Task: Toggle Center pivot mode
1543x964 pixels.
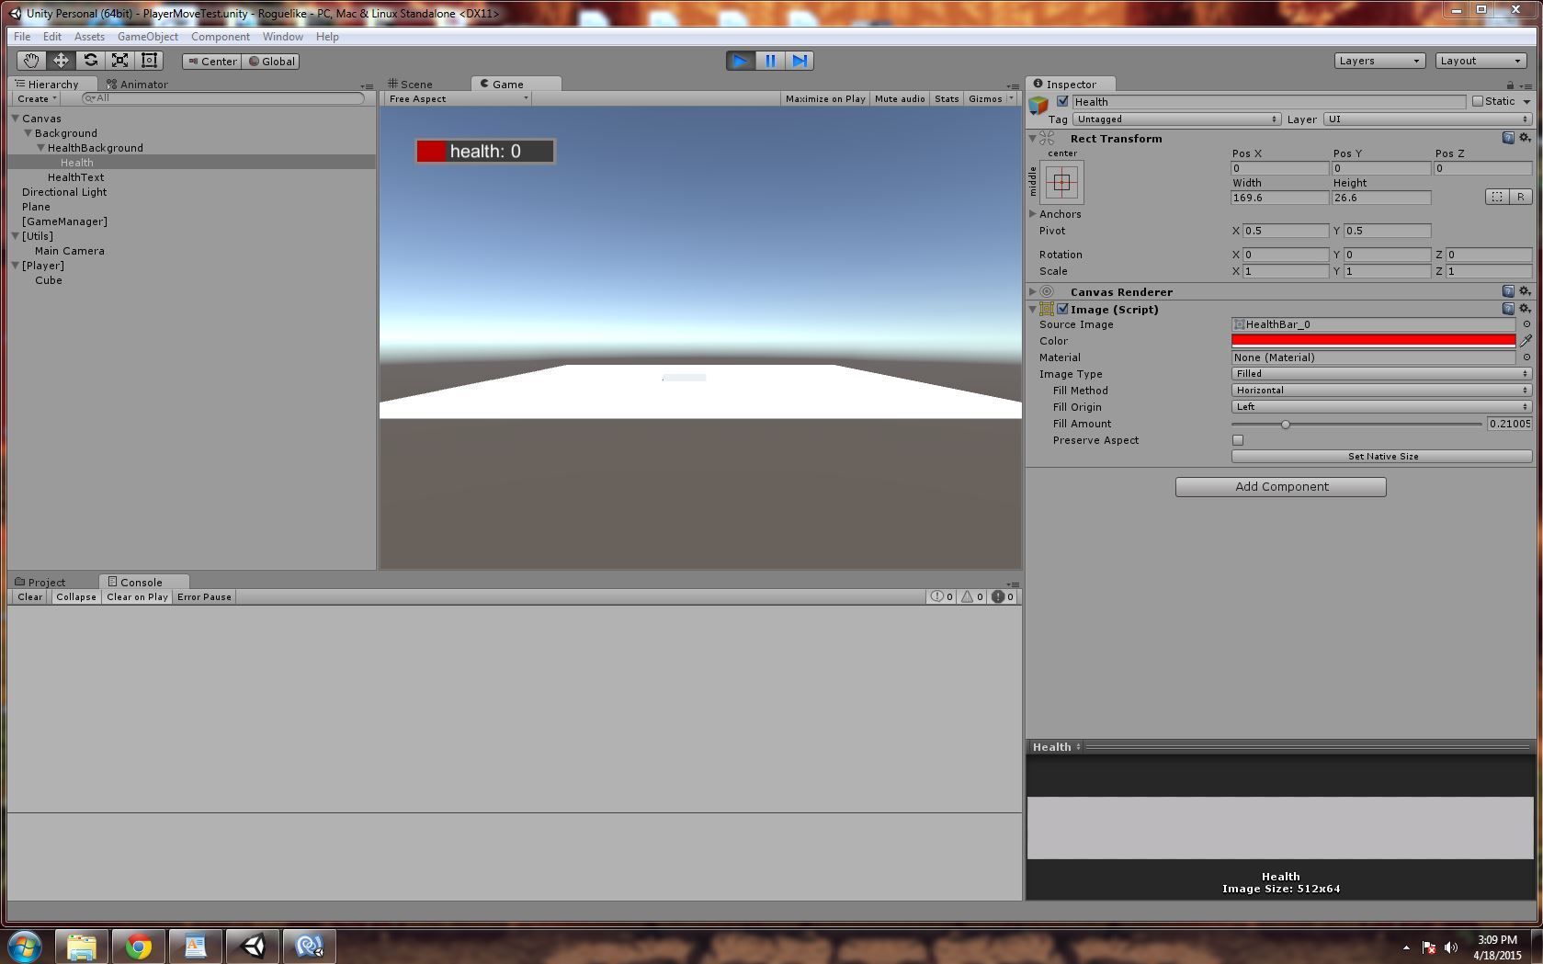Action: [211, 62]
